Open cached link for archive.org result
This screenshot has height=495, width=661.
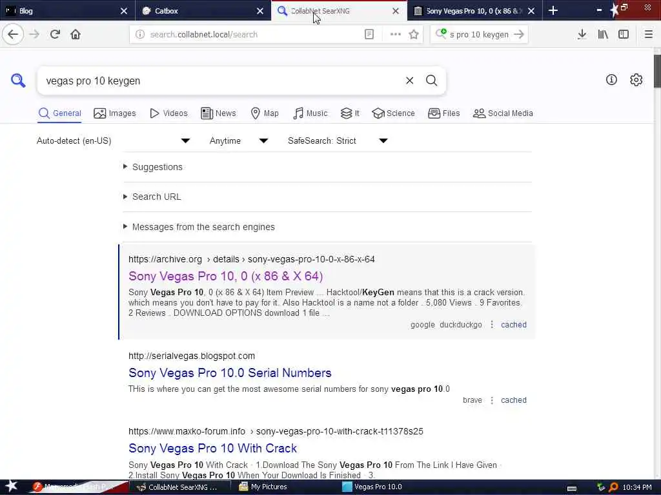coord(513,325)
